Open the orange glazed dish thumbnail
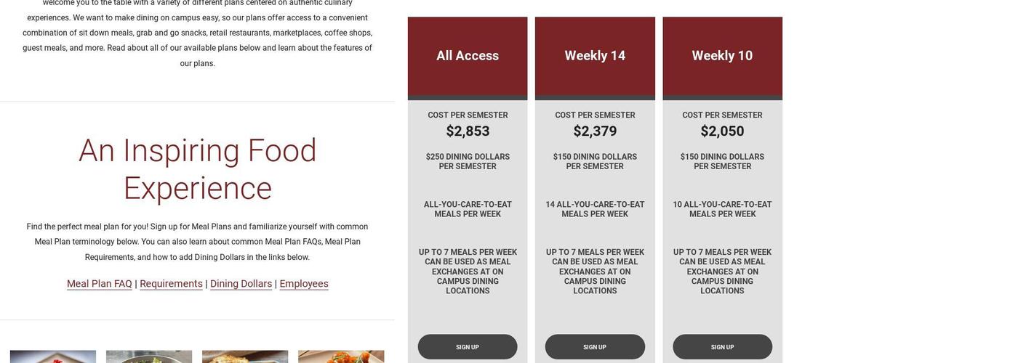 coord(341,356)
